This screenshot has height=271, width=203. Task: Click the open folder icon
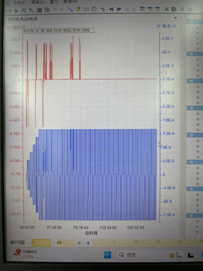click(x=87, y=9)
